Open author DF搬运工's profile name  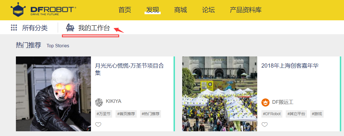pos(283,102)
